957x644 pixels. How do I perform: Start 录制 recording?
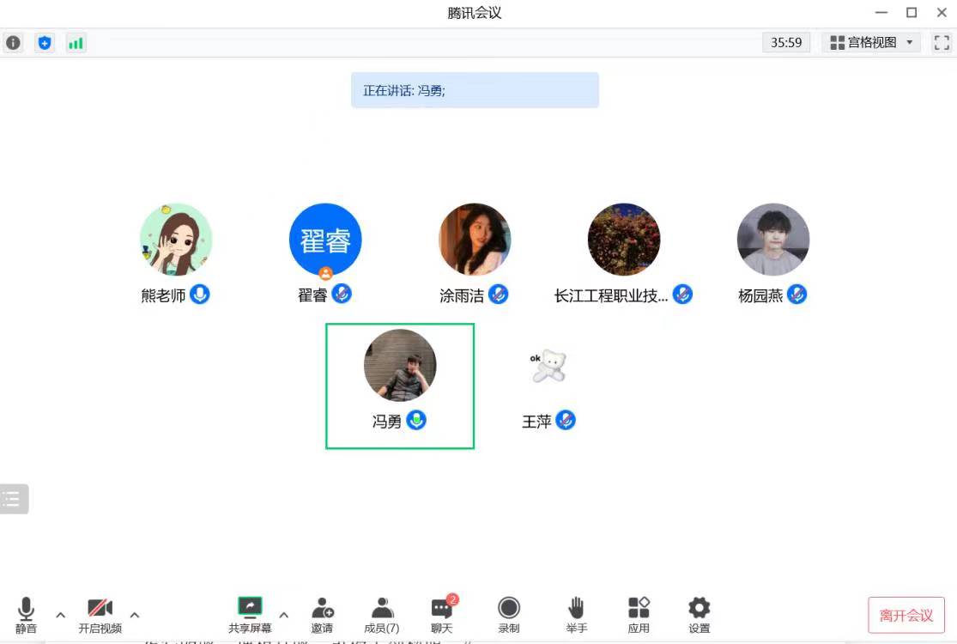point(509,615)
